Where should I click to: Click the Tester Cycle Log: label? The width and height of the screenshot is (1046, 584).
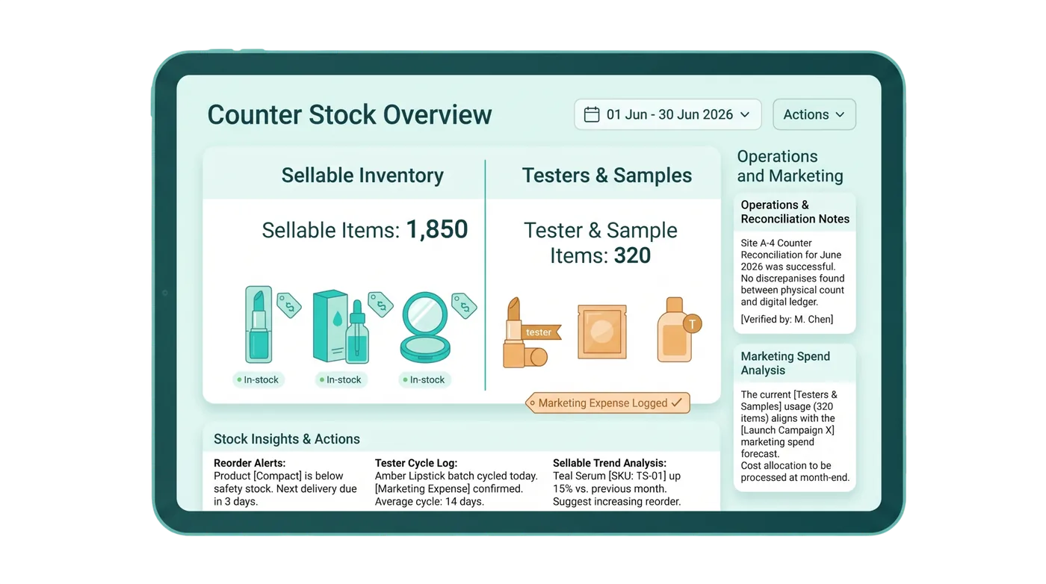pos(416,463)
